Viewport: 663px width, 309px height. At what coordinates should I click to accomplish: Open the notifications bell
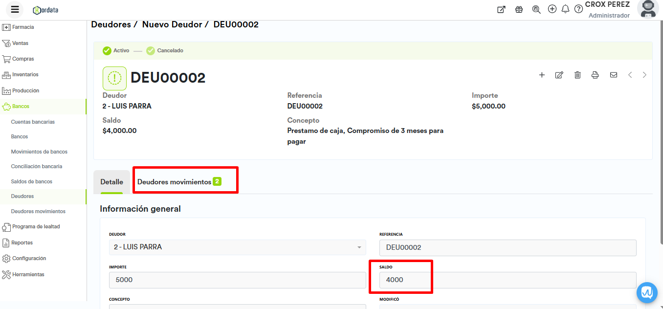point(565,9)
